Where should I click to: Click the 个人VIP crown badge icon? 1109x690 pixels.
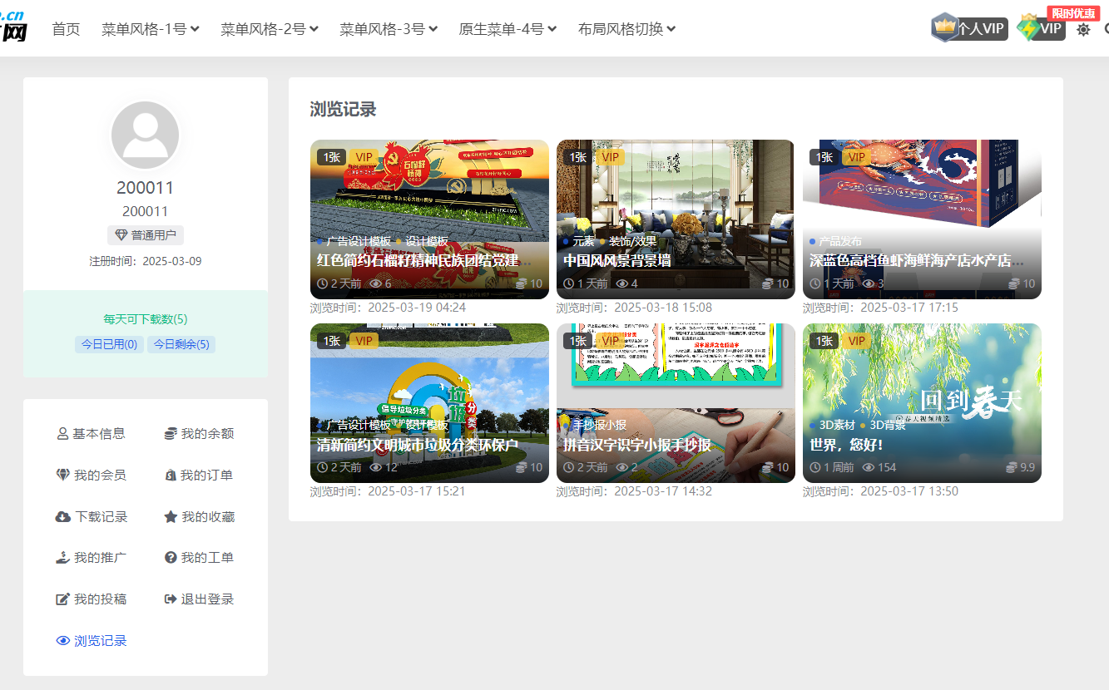(945, 27)
